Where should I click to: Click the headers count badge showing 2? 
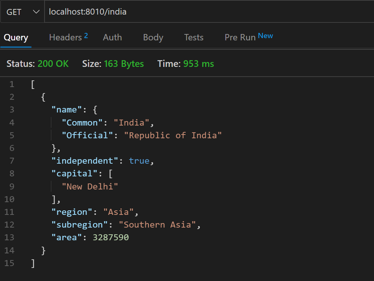point(86,34)
